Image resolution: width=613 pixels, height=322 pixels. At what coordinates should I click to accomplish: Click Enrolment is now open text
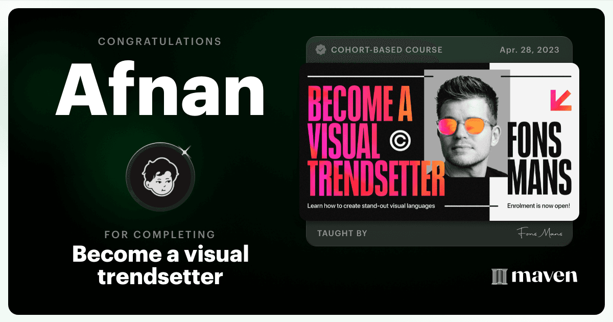click(x=538, y=206)
